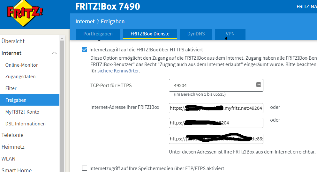Image resolution: width=317 pixels, height=172 pixels.
Task: Select Filter in the sidebar
Action: pyautogui.click(x=11, y=88)
